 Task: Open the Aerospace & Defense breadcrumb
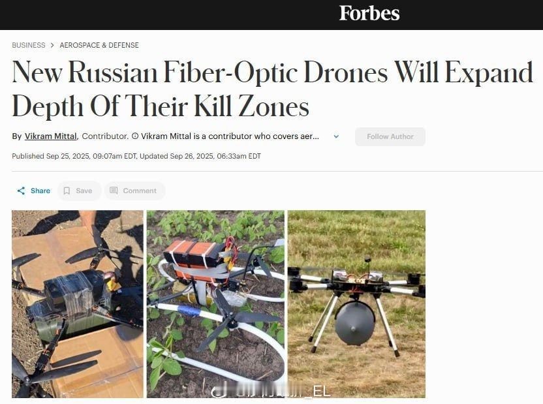pos(99,45)
